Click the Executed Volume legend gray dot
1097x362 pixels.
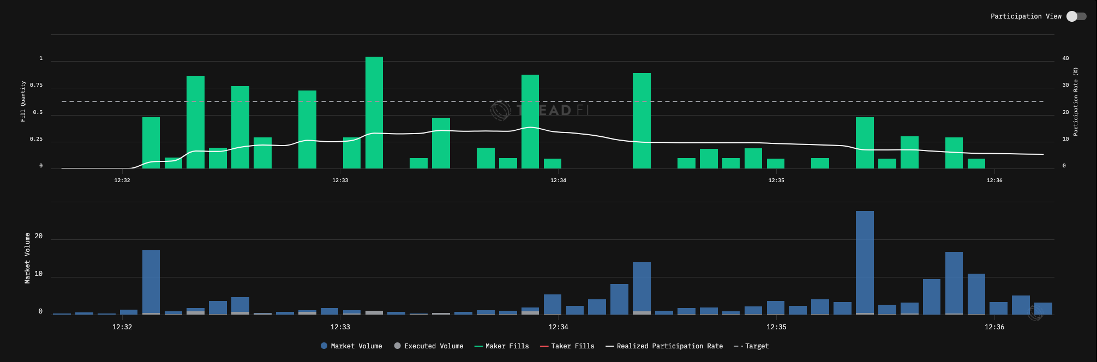[397, 346]
